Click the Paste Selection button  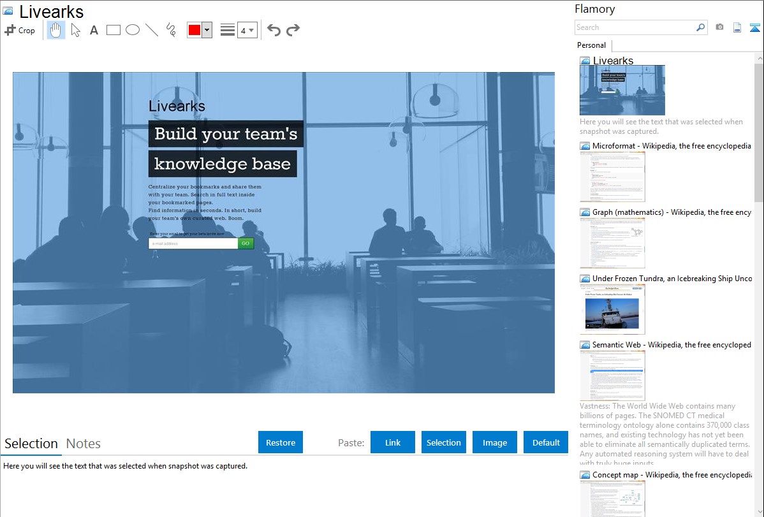443,442
